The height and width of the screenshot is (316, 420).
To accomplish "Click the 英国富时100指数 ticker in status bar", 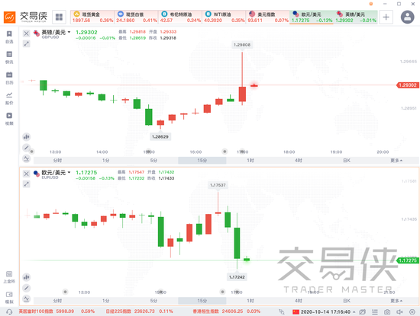I will 57,311.
